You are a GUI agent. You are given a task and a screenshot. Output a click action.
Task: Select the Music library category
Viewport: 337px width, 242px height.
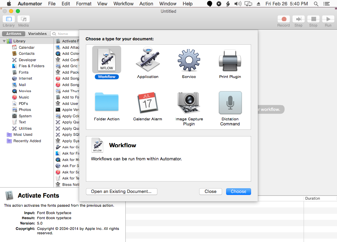[24, 97]
